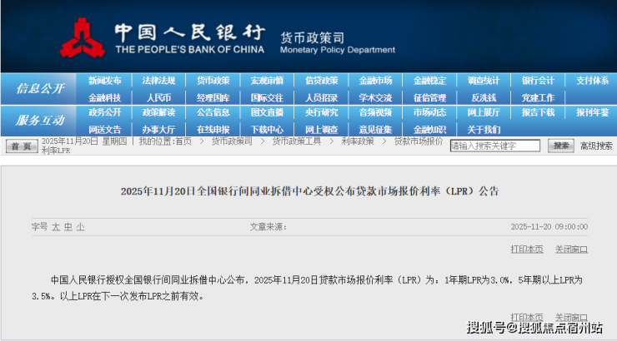Open 国际交往 menu item

[267, 97]
